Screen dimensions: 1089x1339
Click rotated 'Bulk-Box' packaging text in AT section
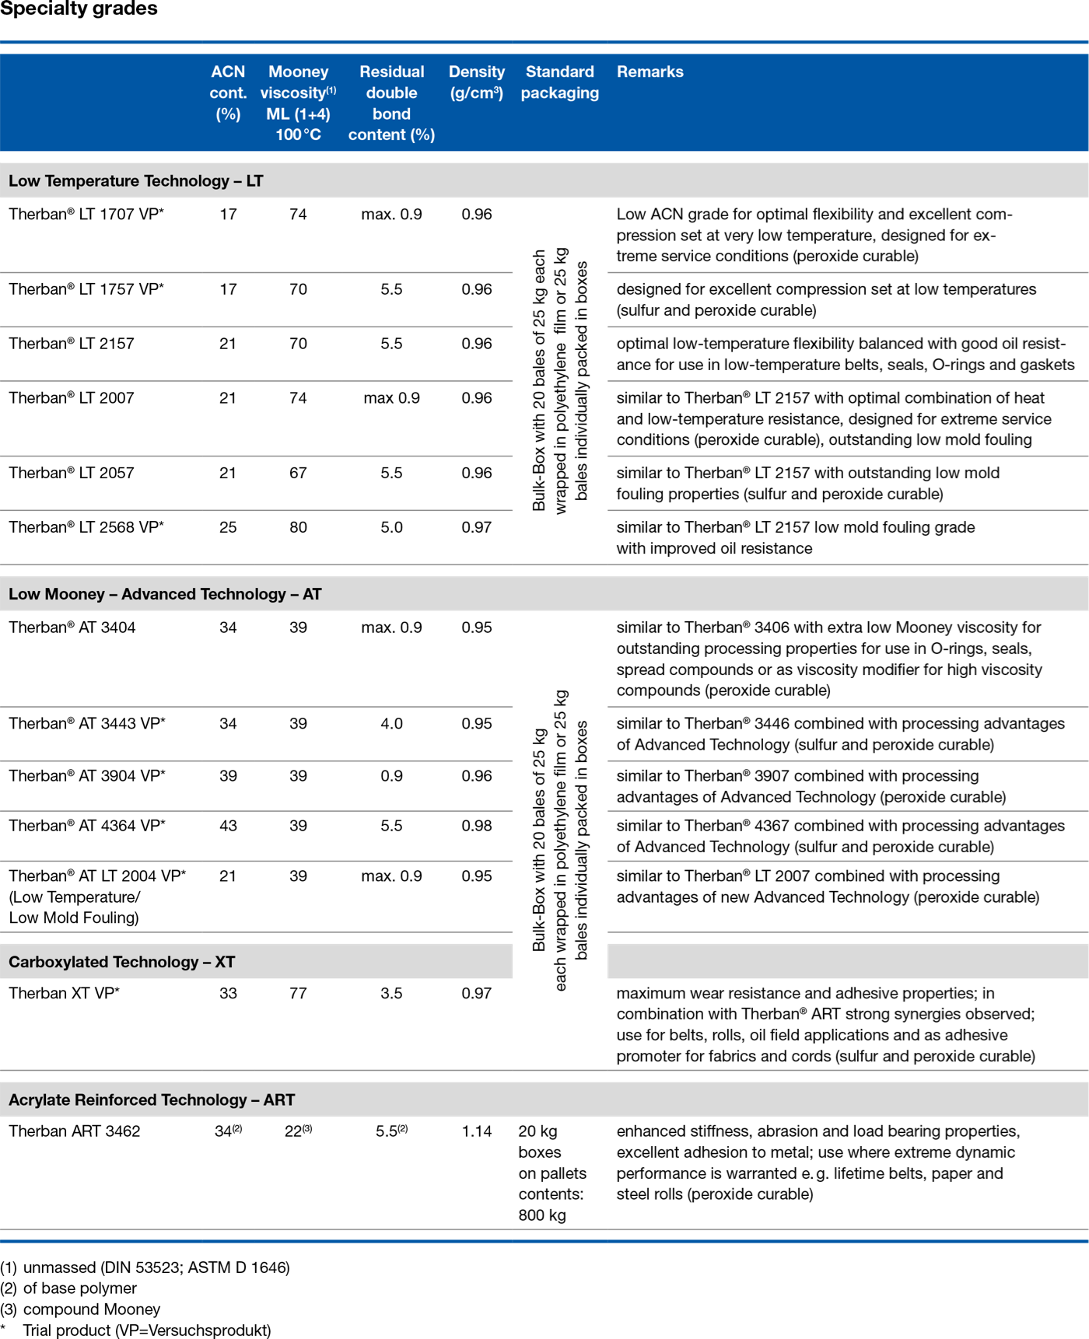click(560, 840)
